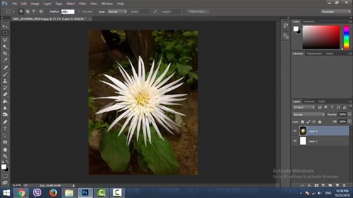The image size is (353, 198).
Task: Click Intersect with Selection mode button
Action: (41, 12)
